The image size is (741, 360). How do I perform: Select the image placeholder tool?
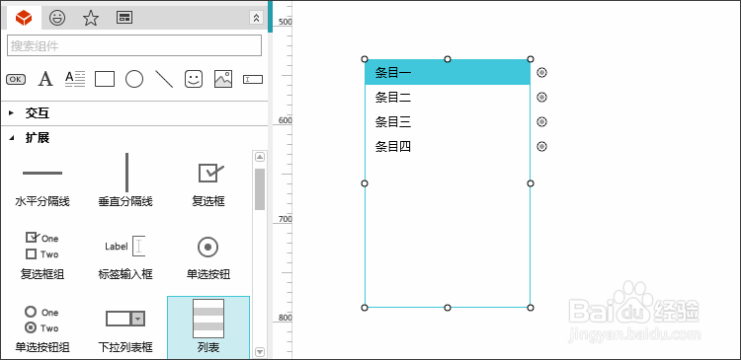tap(223, 79)
